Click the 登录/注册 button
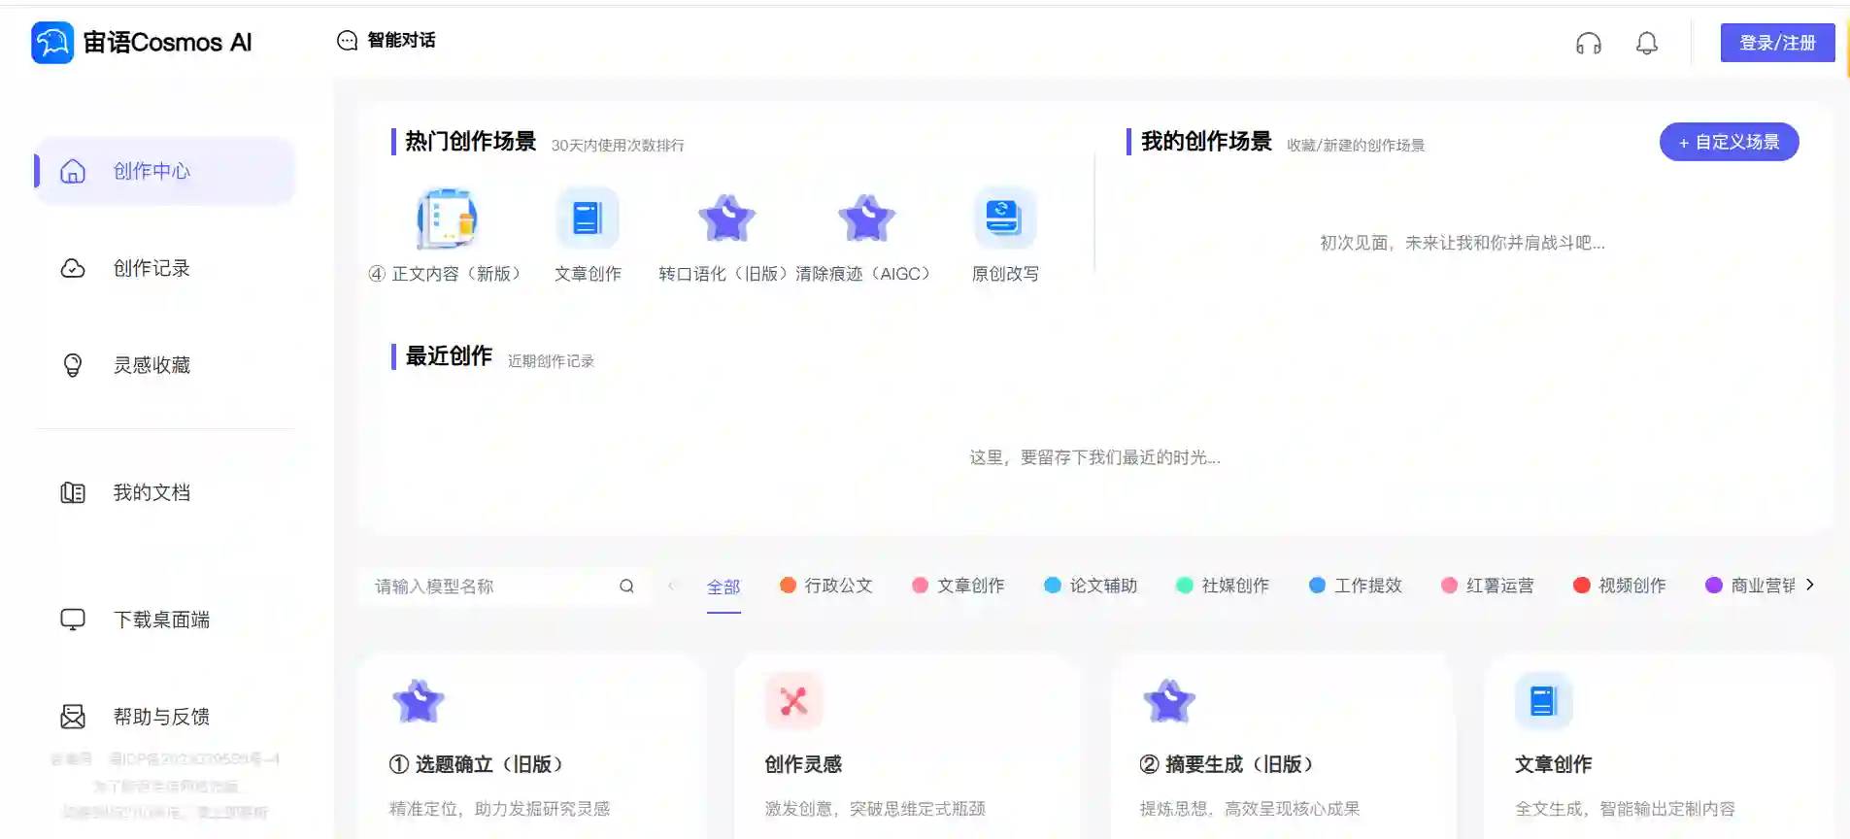 [x=1777, y=43]
